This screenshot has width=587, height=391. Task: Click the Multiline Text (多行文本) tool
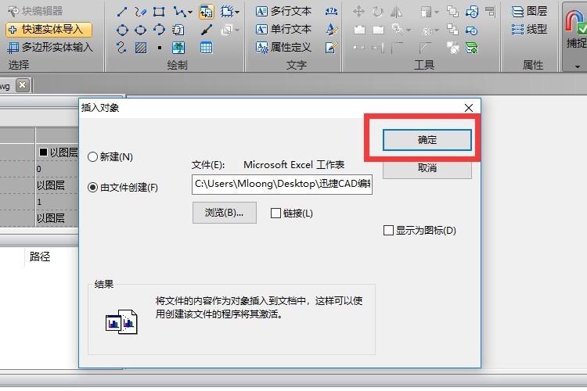[x=283, y=11]
